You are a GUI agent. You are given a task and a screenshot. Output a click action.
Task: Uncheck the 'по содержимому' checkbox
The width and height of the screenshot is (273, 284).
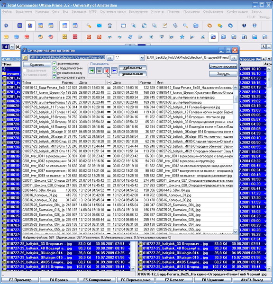[x=55, y=72]
